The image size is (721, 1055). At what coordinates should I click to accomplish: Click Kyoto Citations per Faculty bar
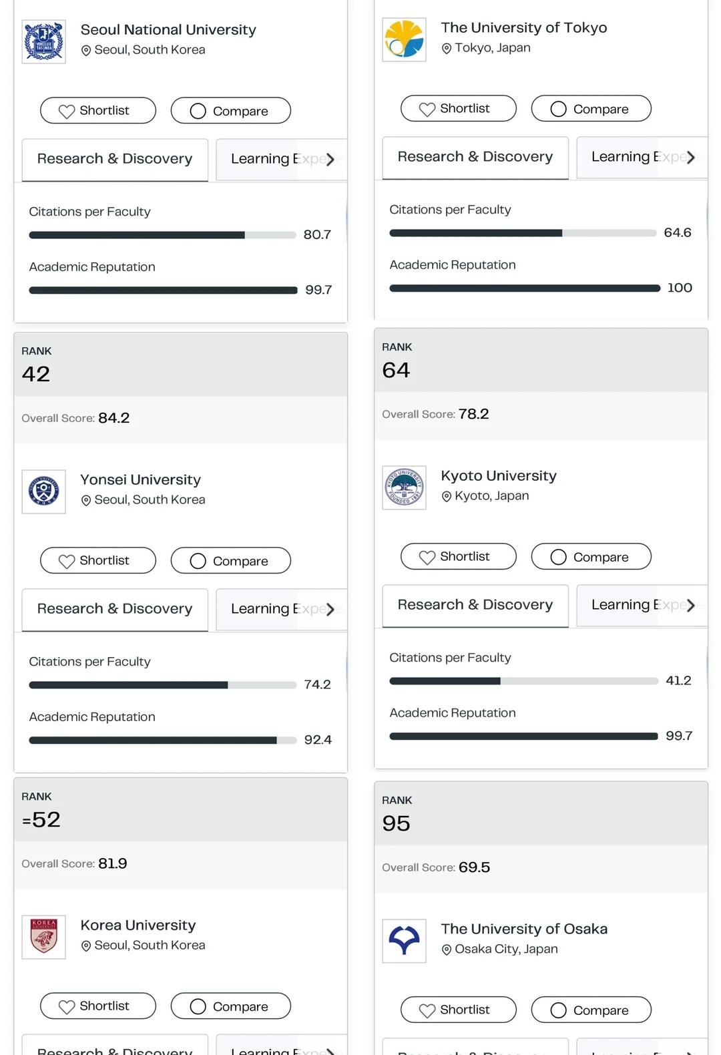pos(524,681)
